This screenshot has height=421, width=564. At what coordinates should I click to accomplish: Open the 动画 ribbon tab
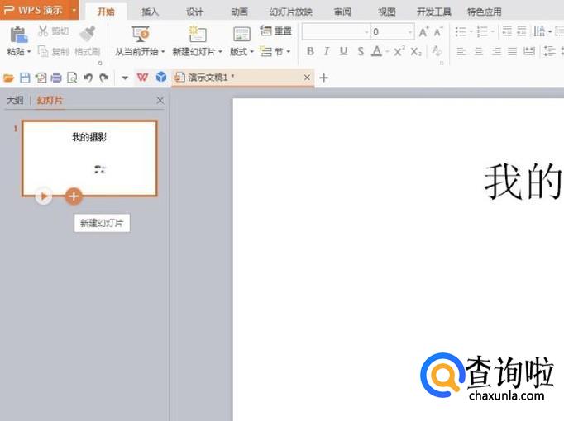click(x=239, y=12)
